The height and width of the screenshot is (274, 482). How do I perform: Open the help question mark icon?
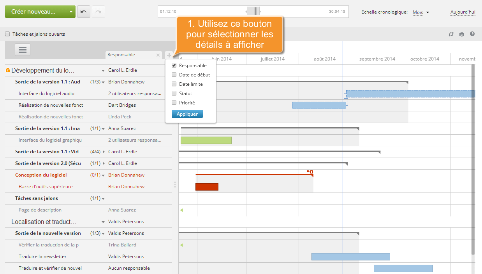pyautogui.click(x=472, y=34)
